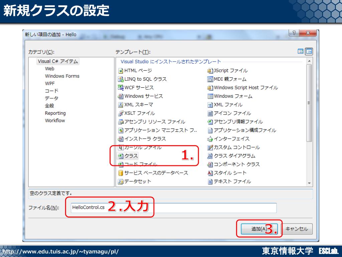Screen dimensions: 342x257
Task: Click the 追加(A) button
Action: [259, 229]
